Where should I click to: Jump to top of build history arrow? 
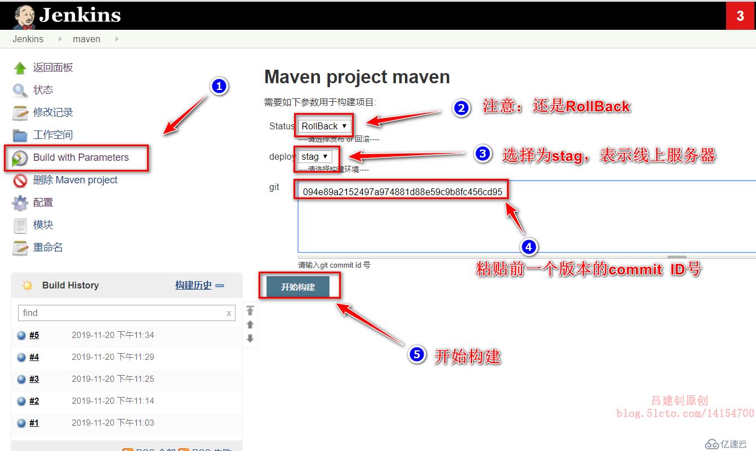250,310
